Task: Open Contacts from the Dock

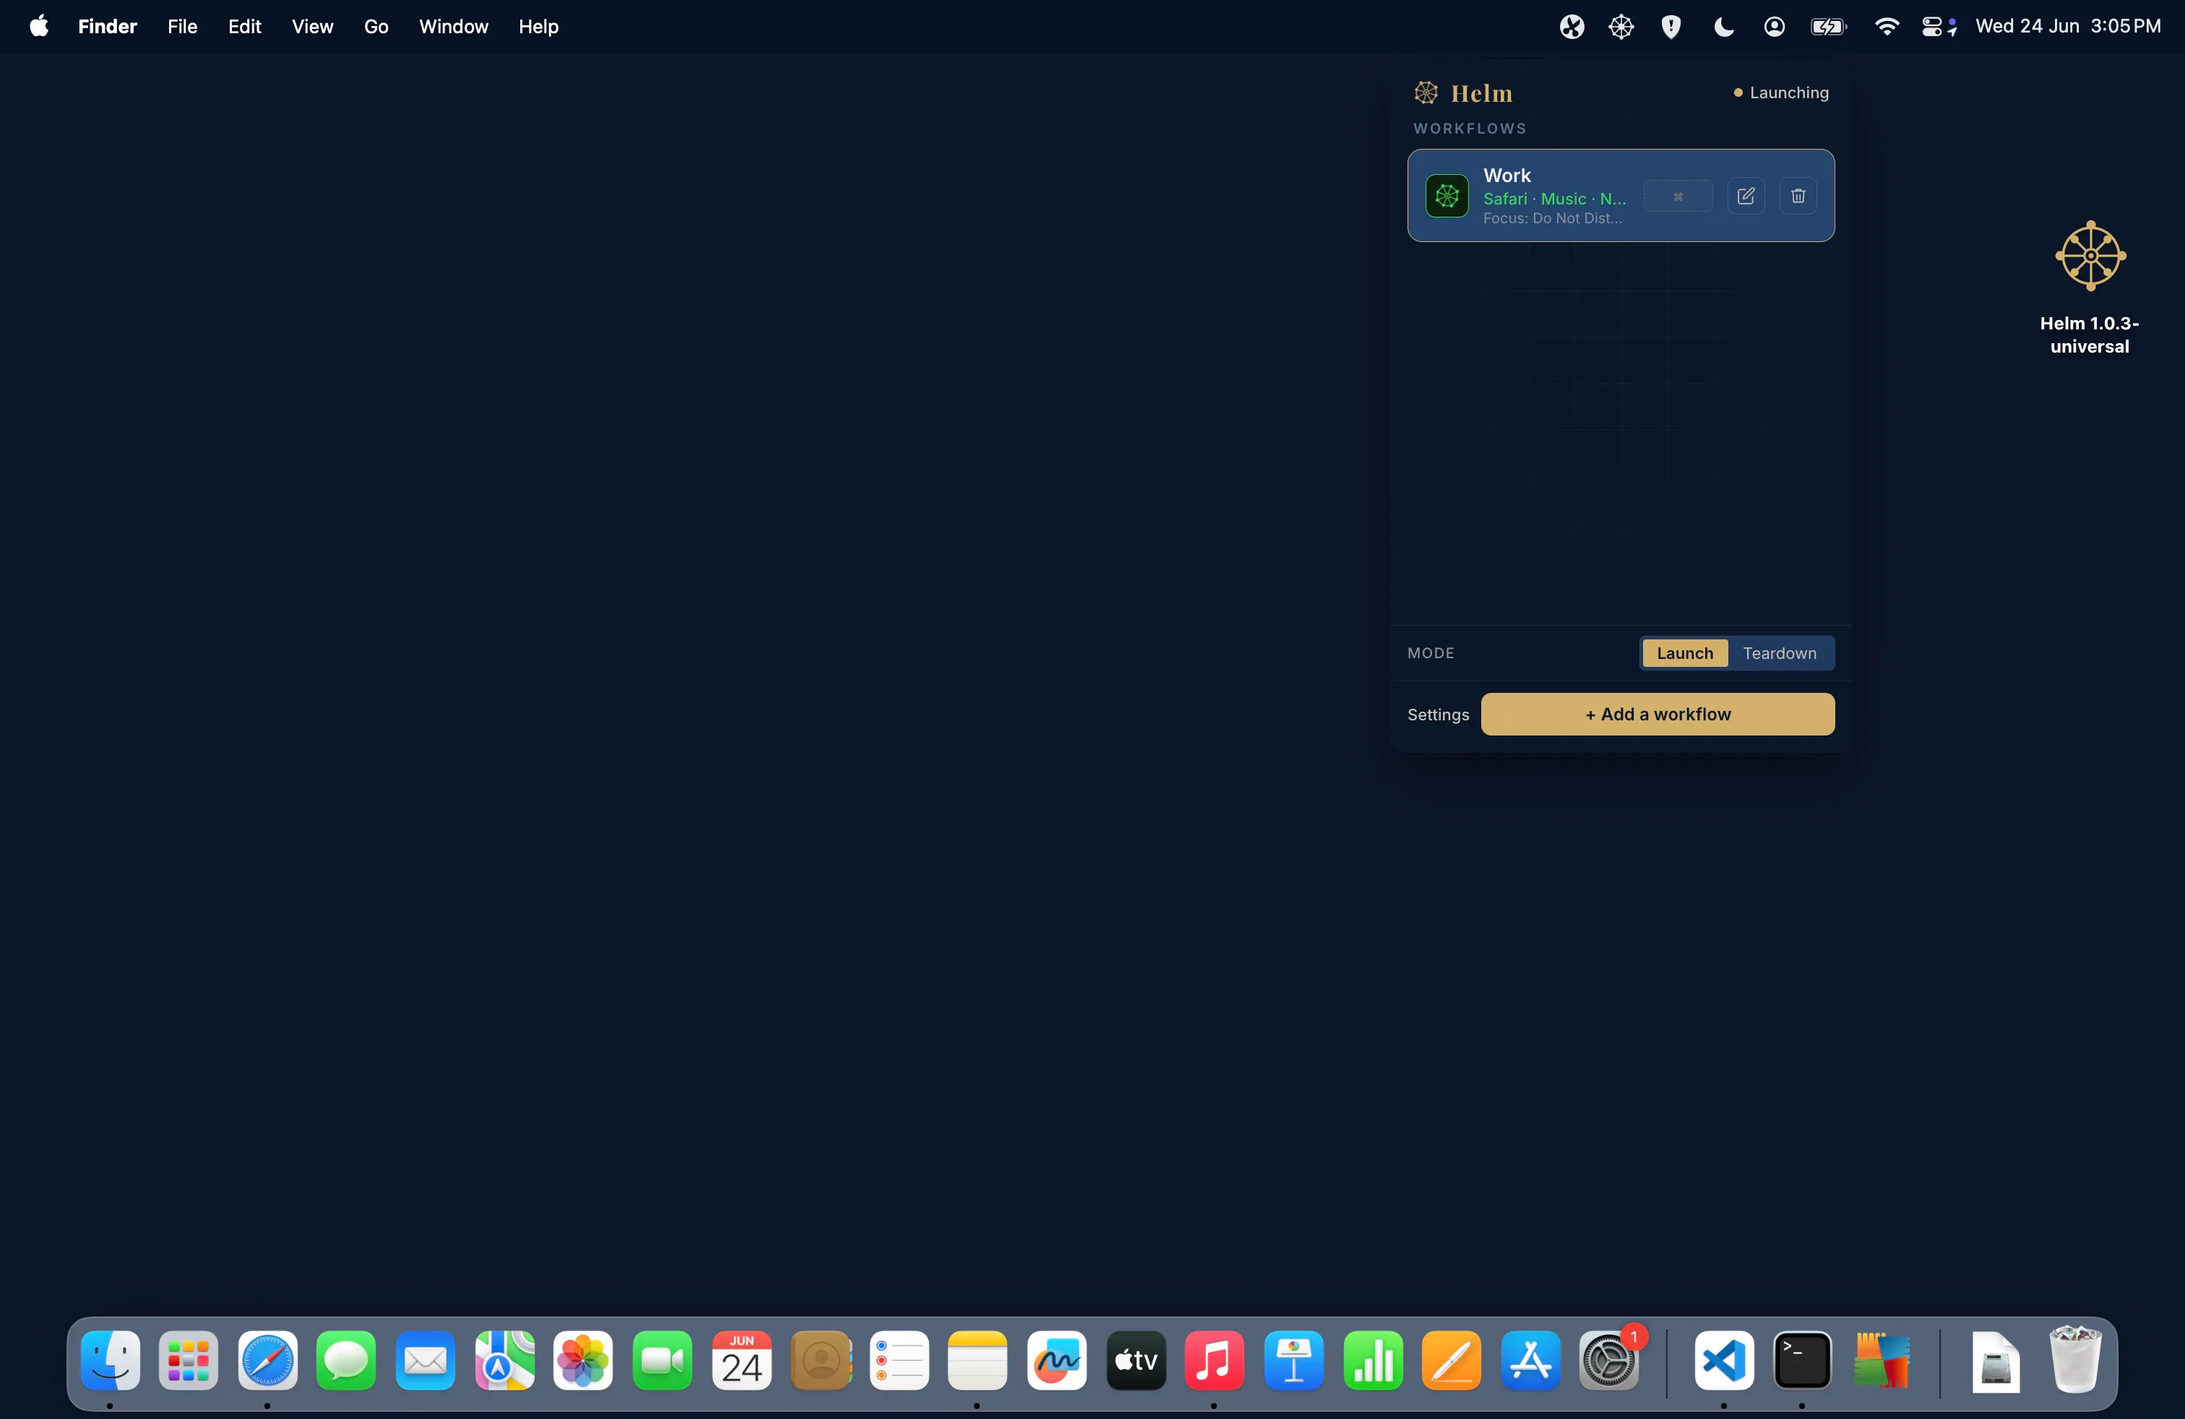Action: point(821,1359)
